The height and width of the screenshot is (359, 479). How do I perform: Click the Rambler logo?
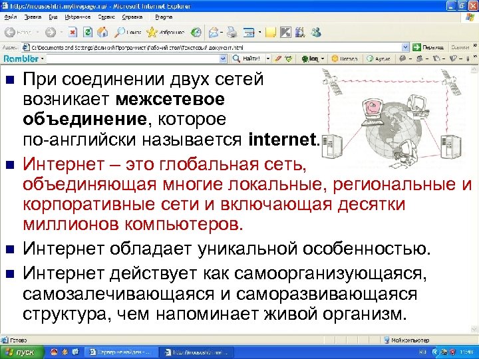point(21,59)
